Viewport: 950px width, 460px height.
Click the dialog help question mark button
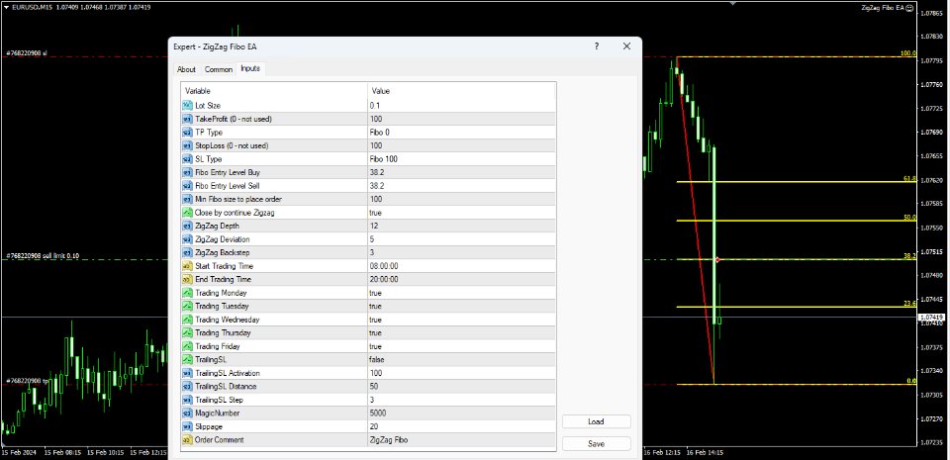(596, 46)
